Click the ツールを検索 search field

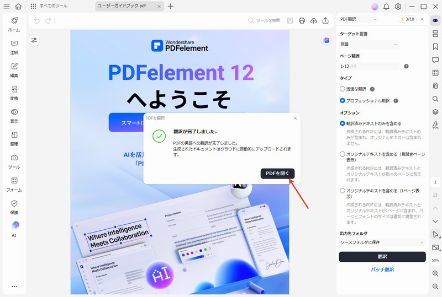[264, 20]
